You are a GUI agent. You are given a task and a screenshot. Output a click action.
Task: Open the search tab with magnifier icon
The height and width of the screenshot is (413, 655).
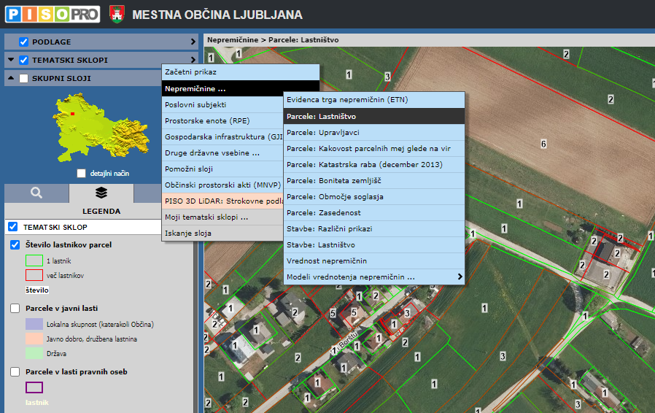(x=36, y=193)
